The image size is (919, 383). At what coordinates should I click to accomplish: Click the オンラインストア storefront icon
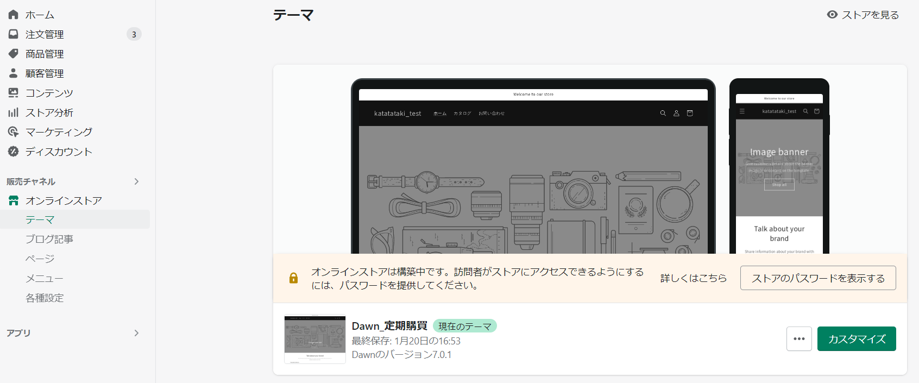14,200
